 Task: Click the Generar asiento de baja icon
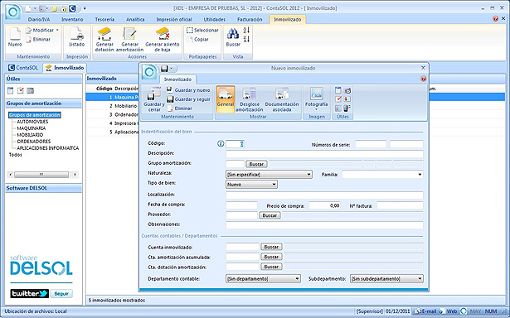pos(163,40)
